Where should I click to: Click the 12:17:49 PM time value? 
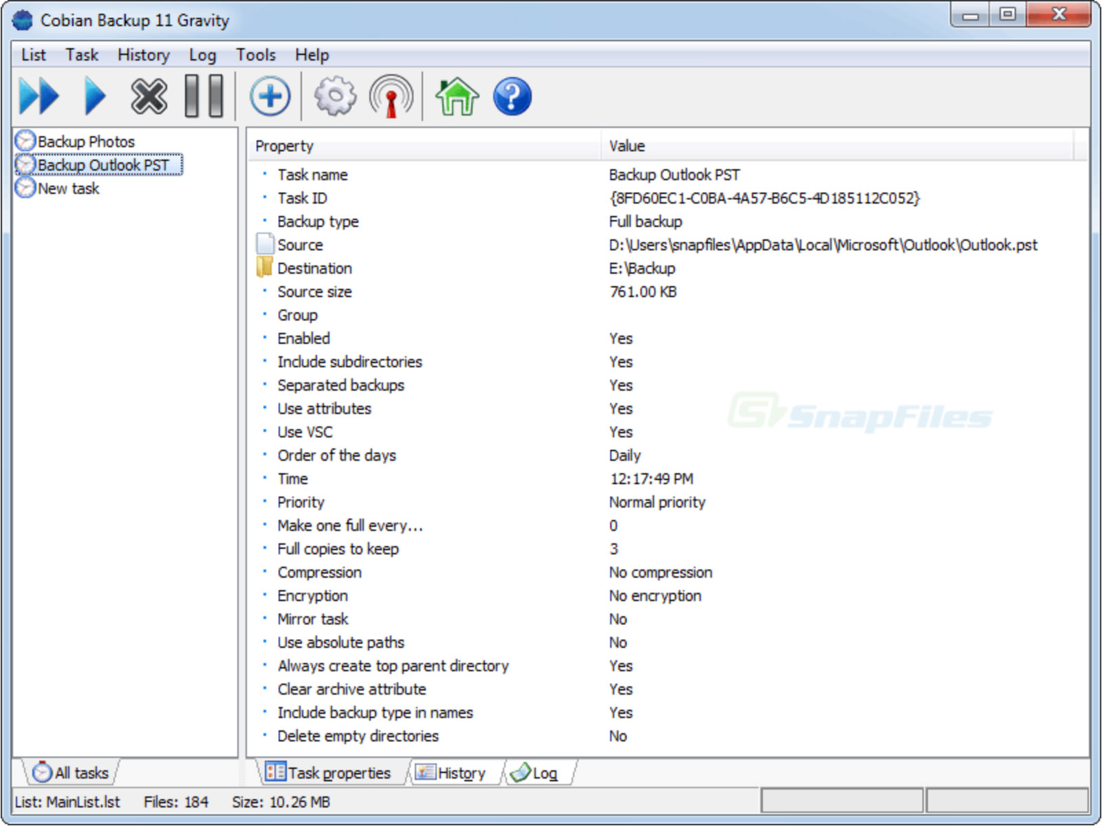point(651,479)
